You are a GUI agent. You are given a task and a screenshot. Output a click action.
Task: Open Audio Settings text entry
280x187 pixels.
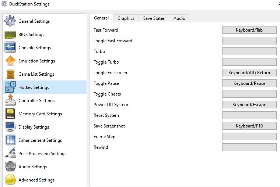[x=32, y=167]
